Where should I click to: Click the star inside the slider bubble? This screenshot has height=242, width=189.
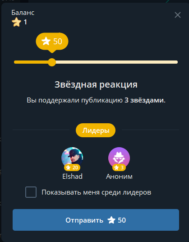(x=46, y=41)
